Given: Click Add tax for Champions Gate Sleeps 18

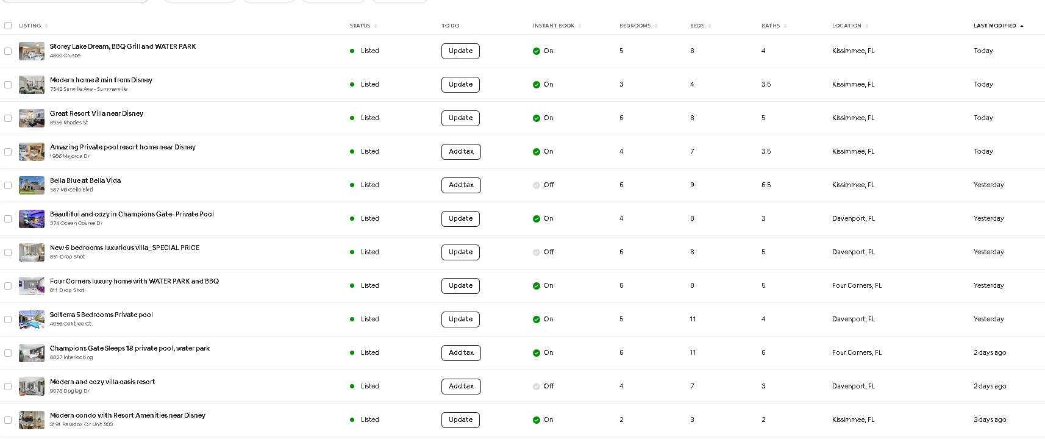Looking at the screenshot, I should (x=461, y=353).
